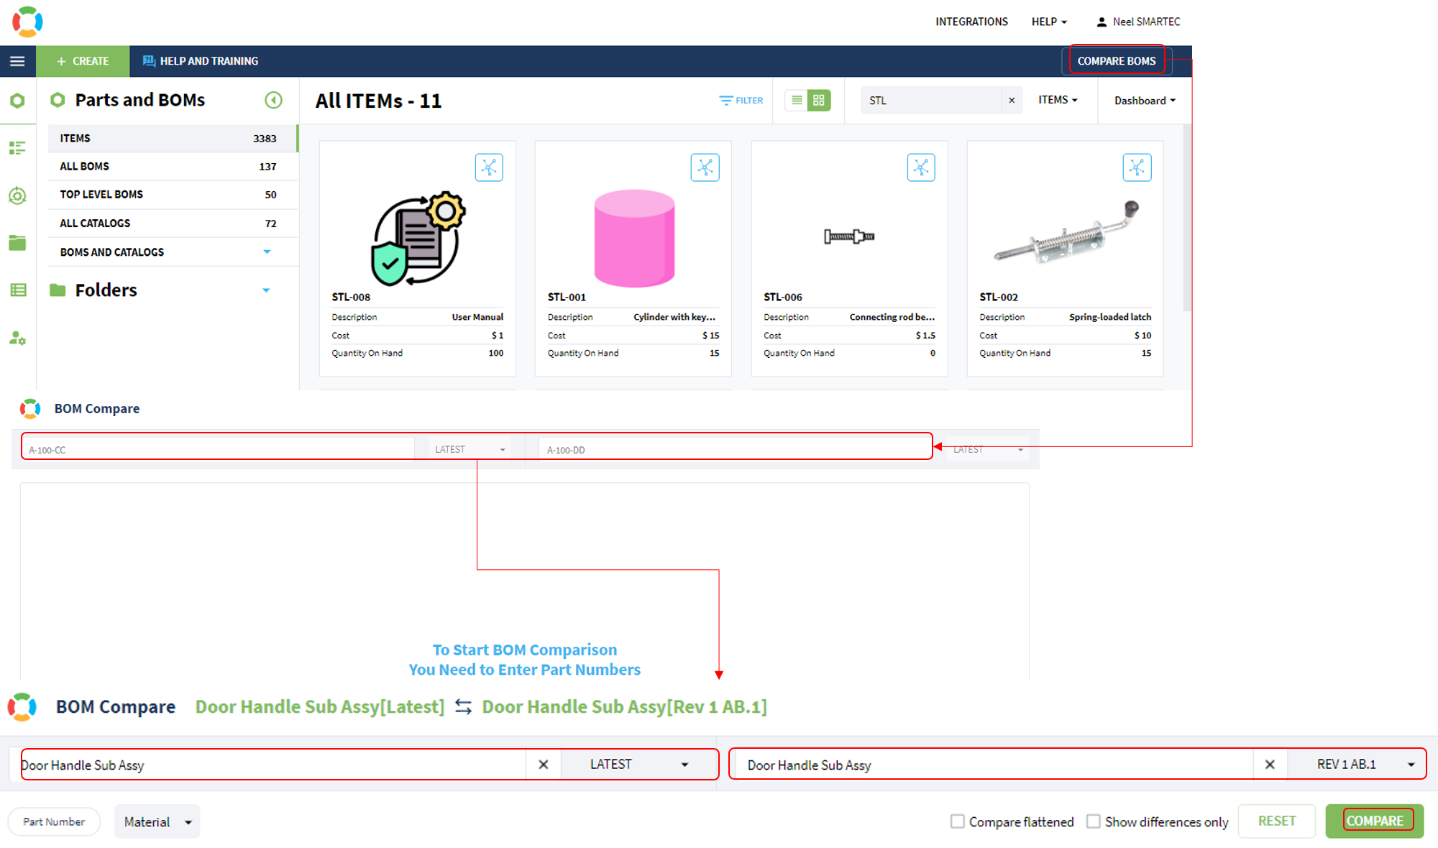The width and height of the screenshot is (1438, 848).
Task: Click the INTEGRATIONS menu item
Action: pyautogui.click(x=971, y=22)
